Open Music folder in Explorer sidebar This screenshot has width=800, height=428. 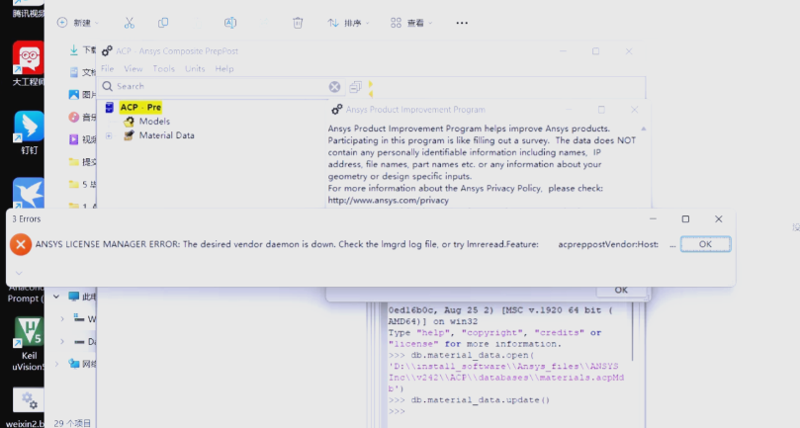point(82,118)
